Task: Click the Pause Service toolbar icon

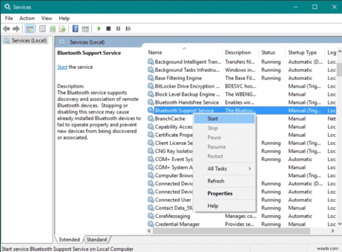Action: [118, 29]
